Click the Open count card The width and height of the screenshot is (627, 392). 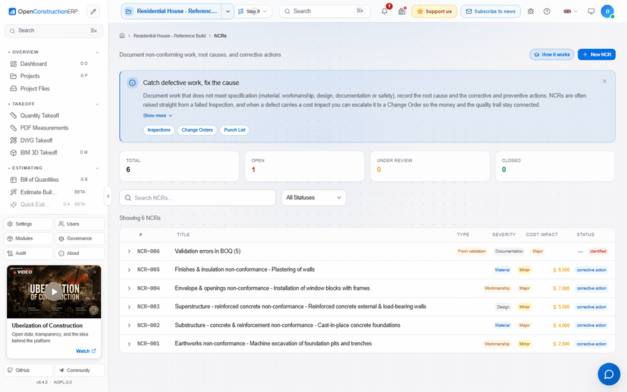[304, 166]
